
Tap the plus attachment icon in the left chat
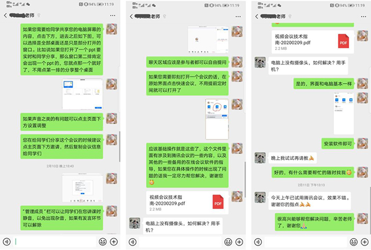tap(114, 241)
